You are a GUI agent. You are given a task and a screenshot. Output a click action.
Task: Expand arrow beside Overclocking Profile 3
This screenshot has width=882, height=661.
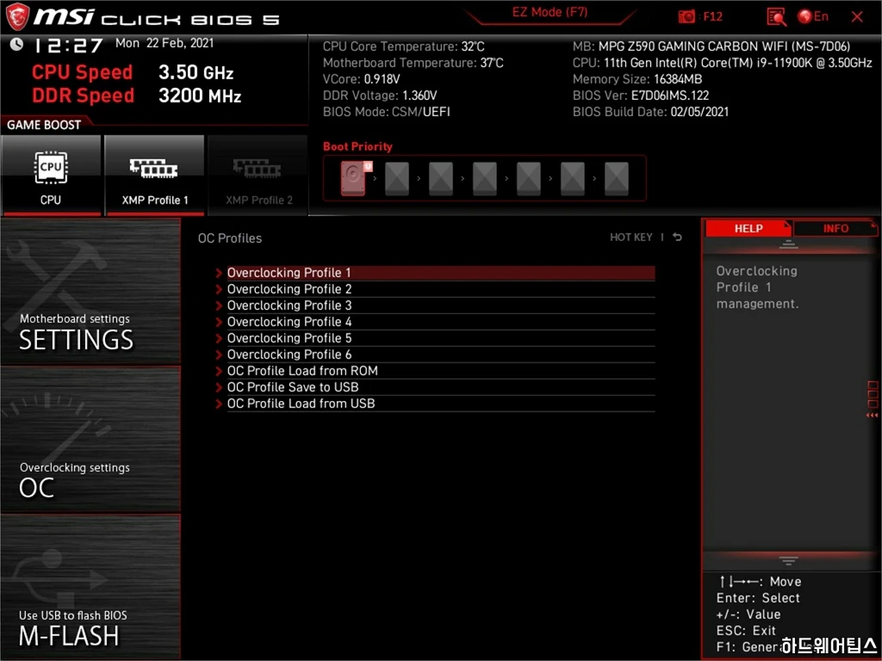coord(219,306)
